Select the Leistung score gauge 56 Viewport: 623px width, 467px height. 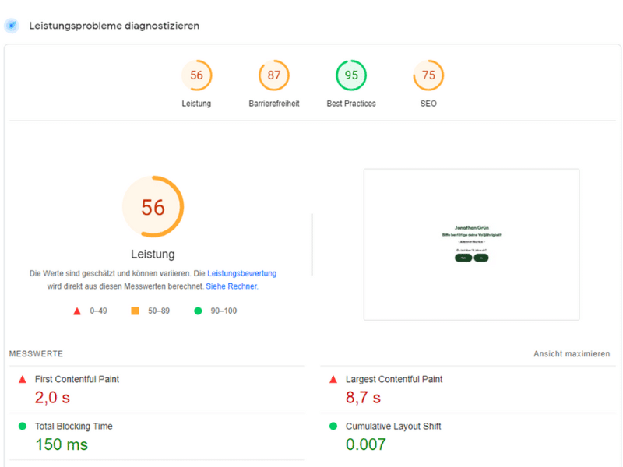pos(196,75)
